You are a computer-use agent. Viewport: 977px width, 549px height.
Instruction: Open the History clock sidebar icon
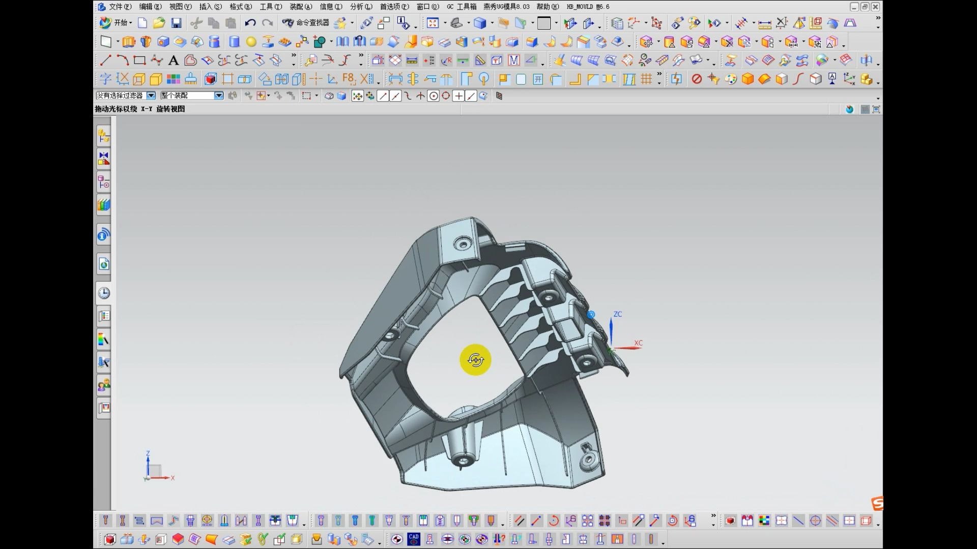104,293
